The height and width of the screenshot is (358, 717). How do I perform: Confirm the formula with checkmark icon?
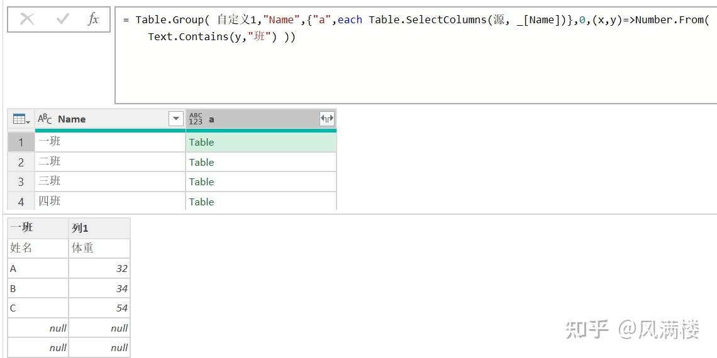point(62,19)
